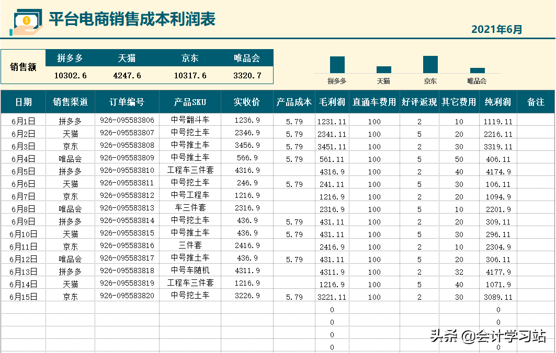The width and height of the screenshot is (556, 353).
Task: Click the 产品SKU column header
Action: pyautogui.click(x=190, y=102)
